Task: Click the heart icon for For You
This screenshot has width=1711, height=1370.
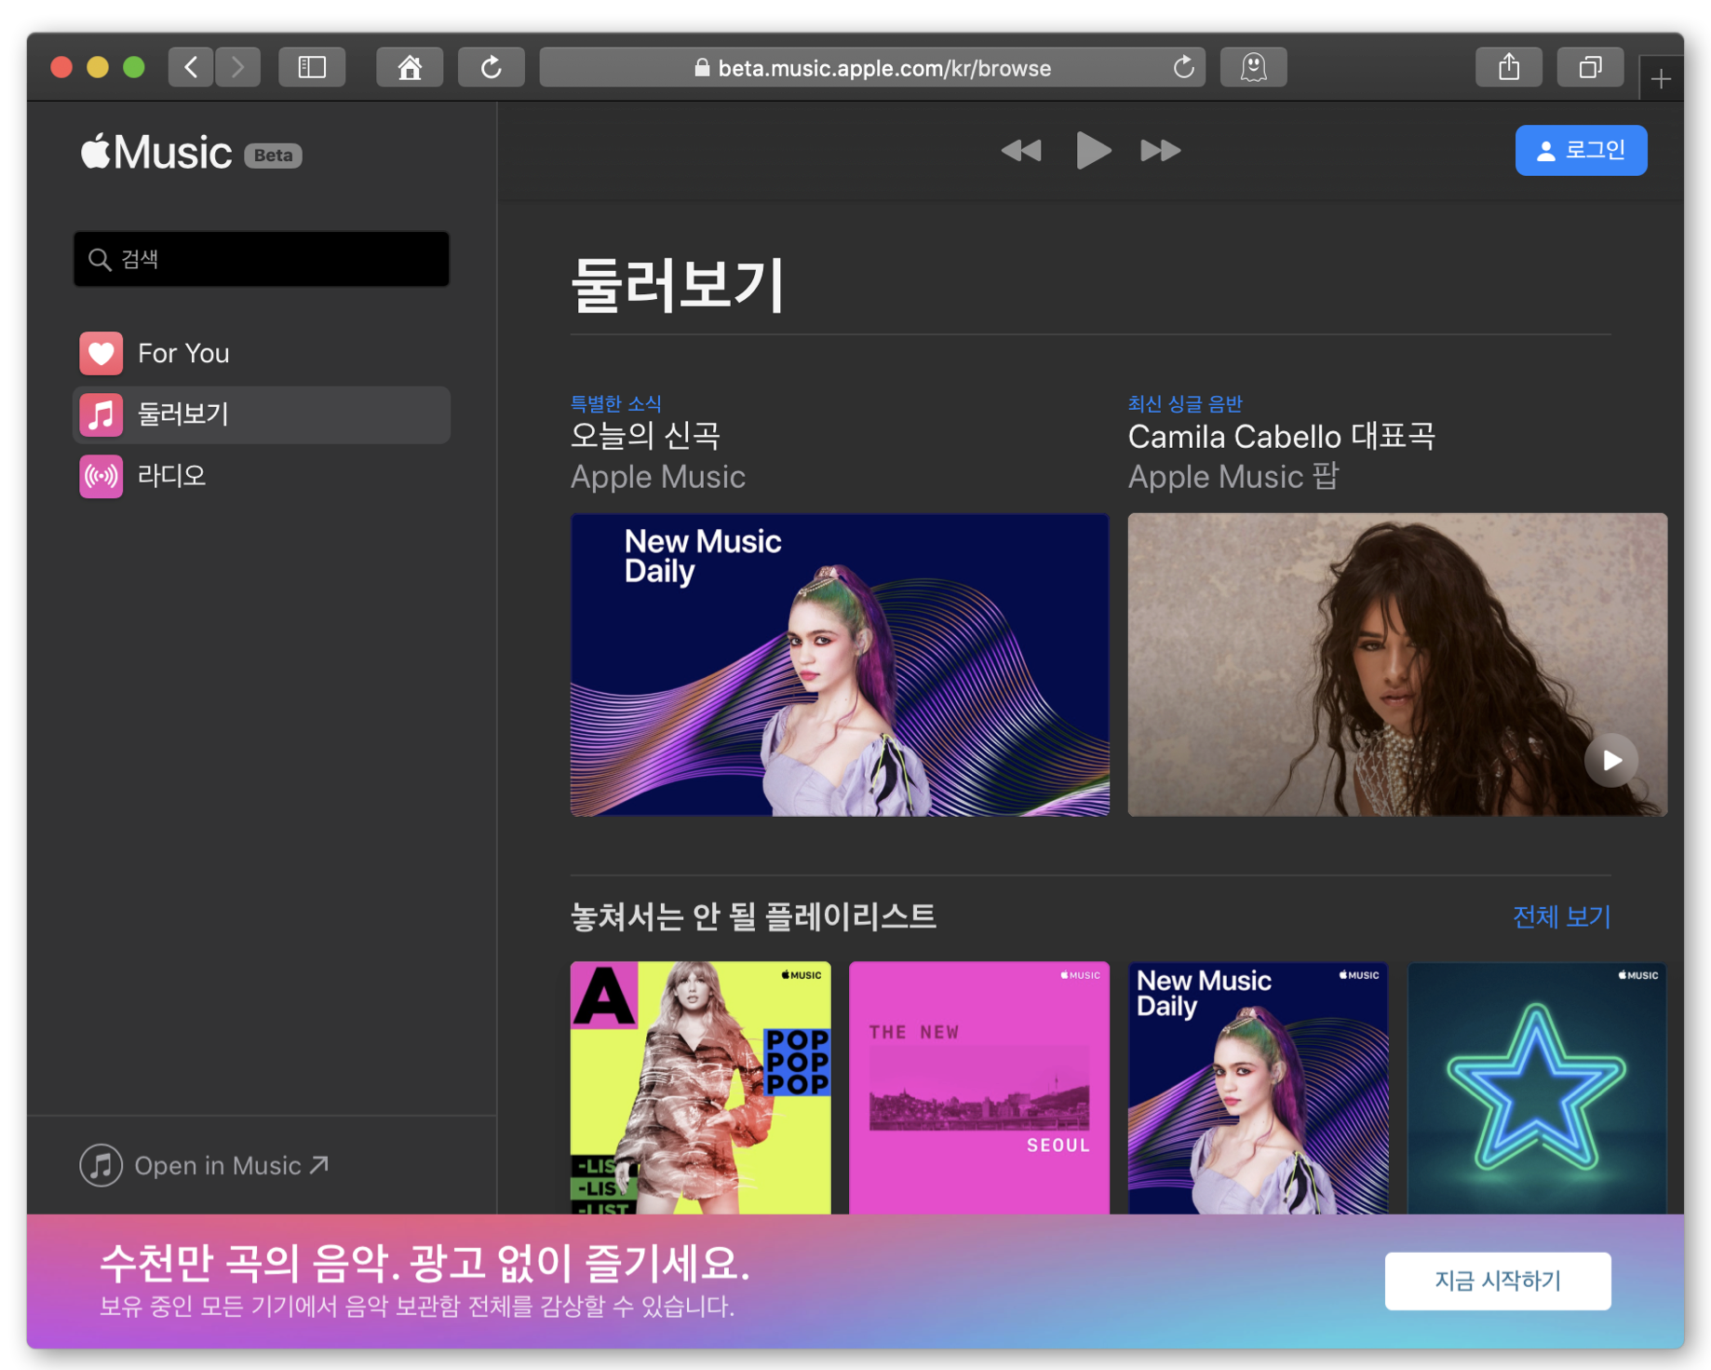Action: (x=101, y=353)
